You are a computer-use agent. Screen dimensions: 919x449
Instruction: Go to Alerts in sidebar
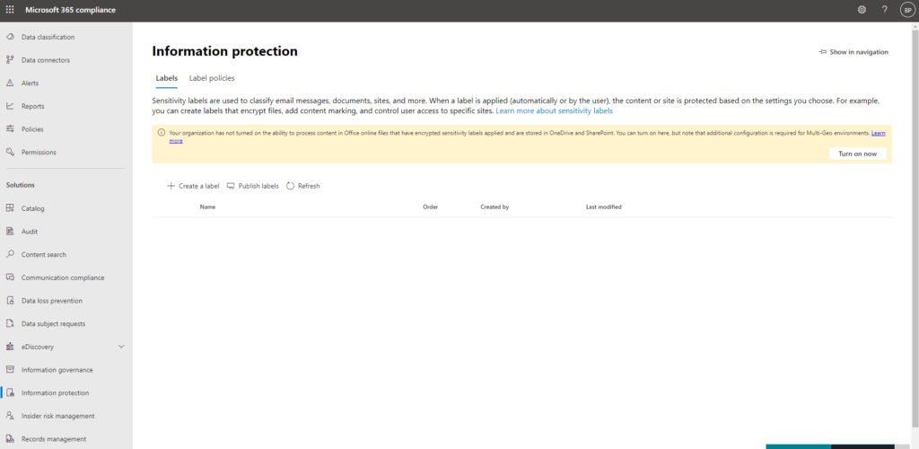coord(30,84)
